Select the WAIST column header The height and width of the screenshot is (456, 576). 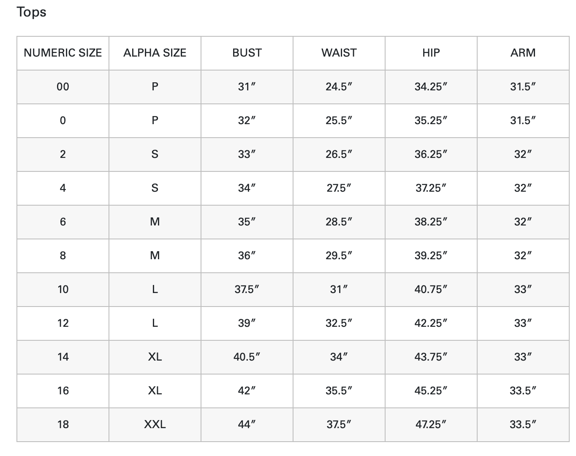click(x=339, y=53)
